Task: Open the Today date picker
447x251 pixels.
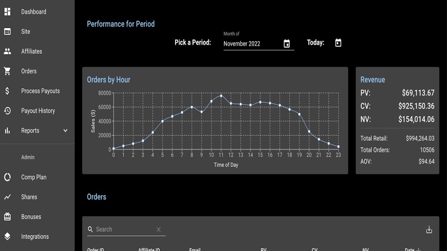Action: pyautogui.click(x=338, y=43)
